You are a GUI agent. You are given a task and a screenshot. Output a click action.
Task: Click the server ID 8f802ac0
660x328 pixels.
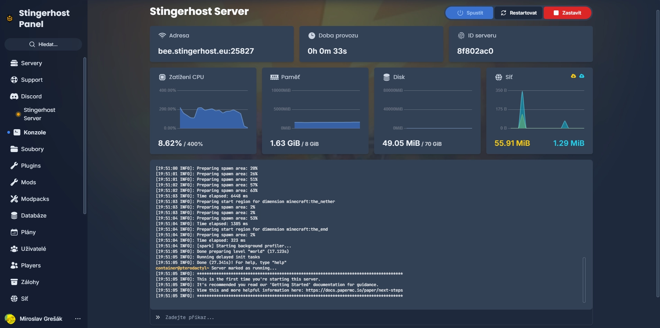point(475,51)
